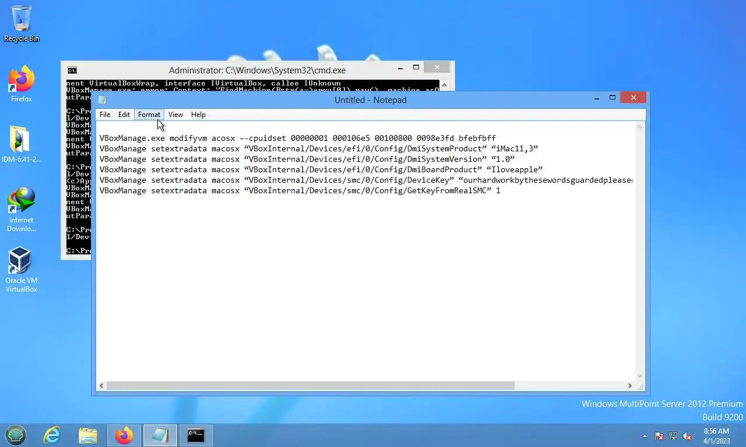
Task: Click "Iloveapple" text in Notepad
Action: (515, 169)
